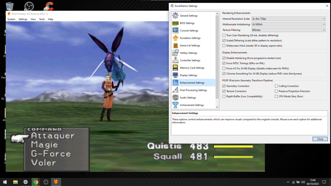The width and height of the screenshot is (331, 186).
Task: Open Google Chrome from the taskbar
Action: pos(36,182)
